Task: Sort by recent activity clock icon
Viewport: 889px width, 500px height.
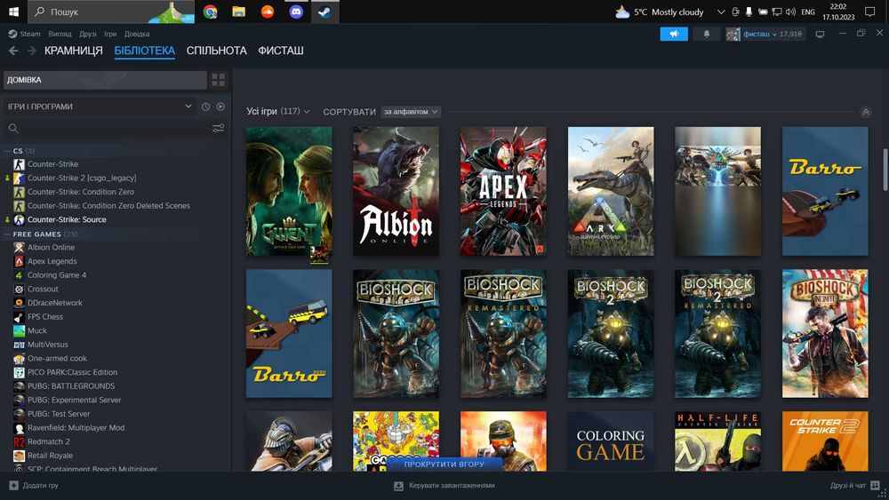Action: point(206,107)
